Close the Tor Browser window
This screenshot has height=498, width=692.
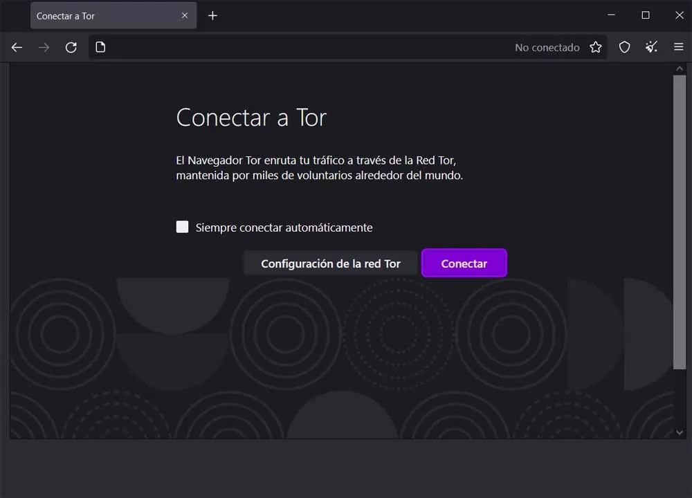(680, 15)
